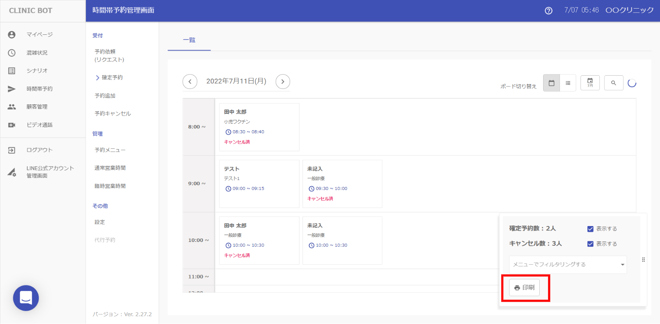
Task: Open メニューでフィルタリングする dropdown
Action: (x=568, y=264)
